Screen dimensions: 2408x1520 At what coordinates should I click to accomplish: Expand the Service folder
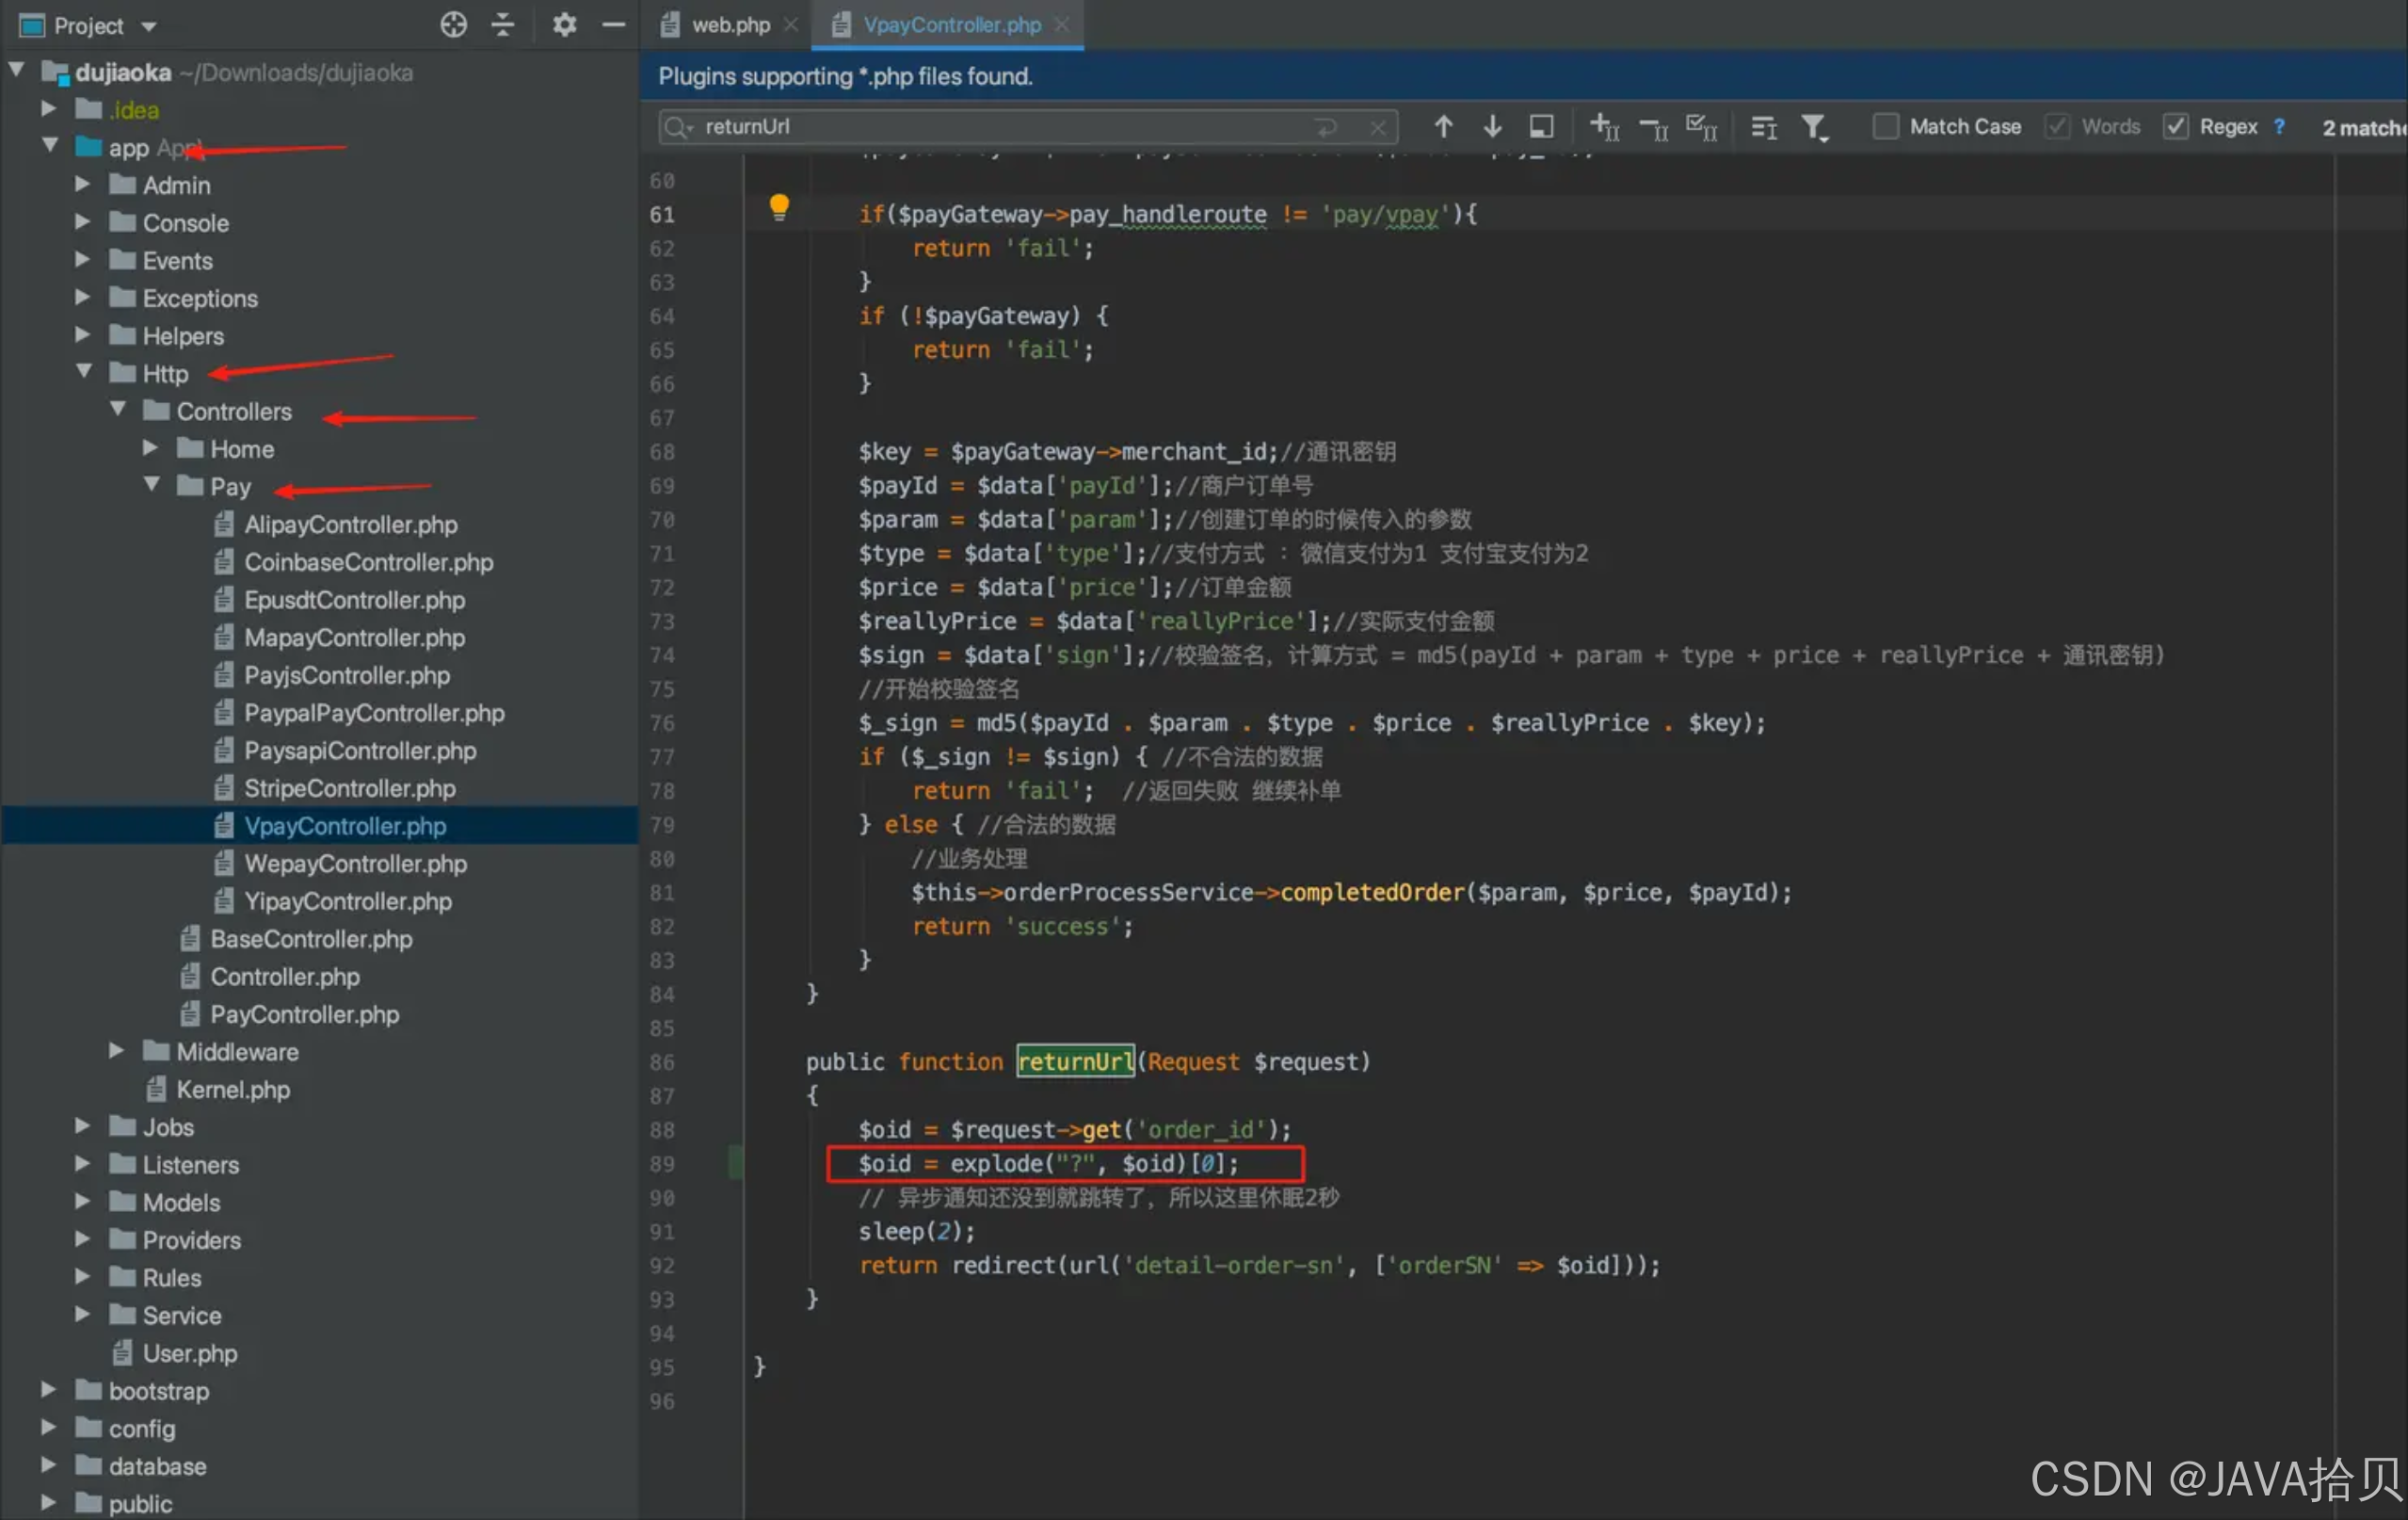pos(82,1315)
